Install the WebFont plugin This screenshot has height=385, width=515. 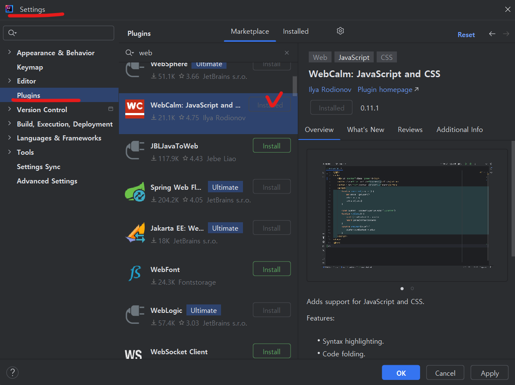pos(272,269)
